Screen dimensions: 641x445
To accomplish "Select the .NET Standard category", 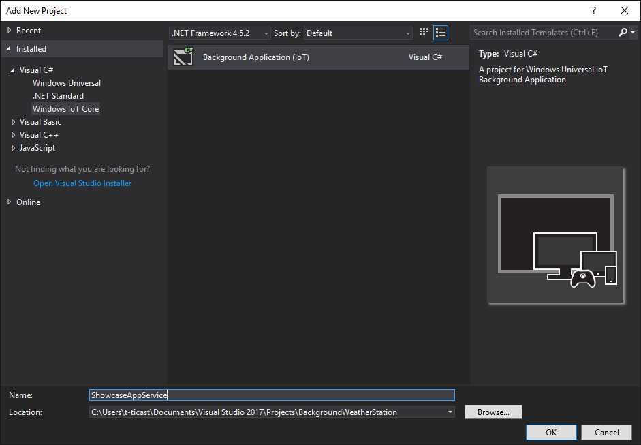I will click(59, 95).
